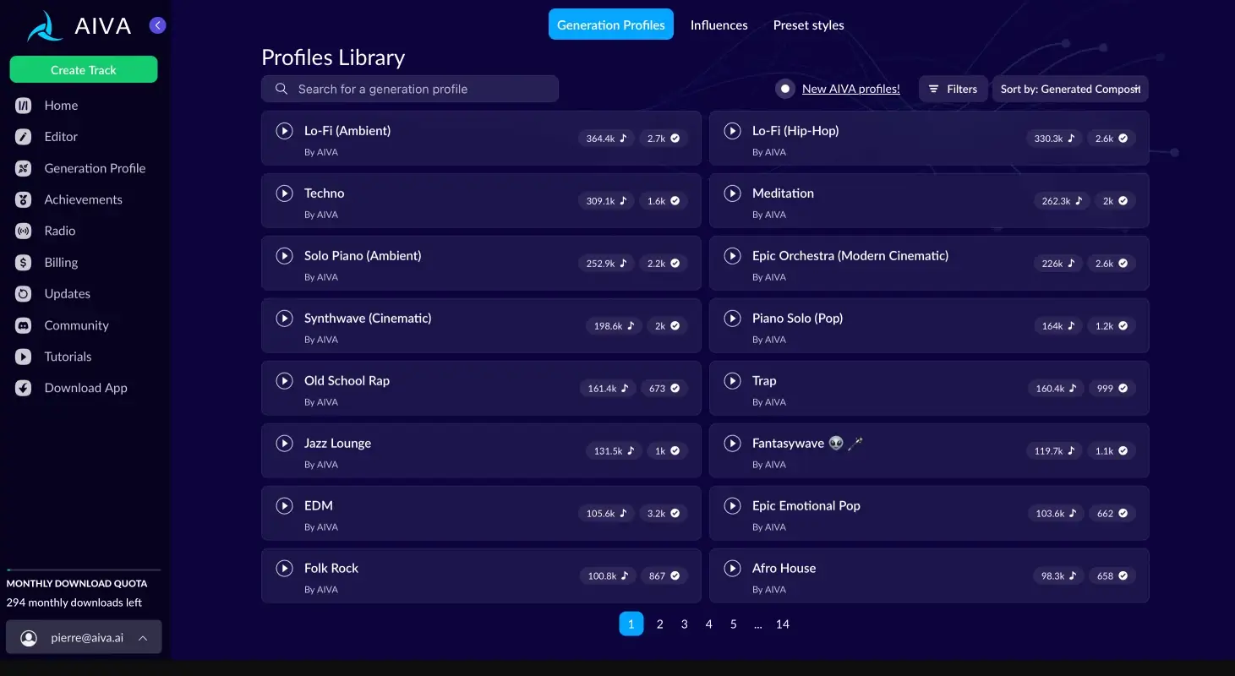The image size is (1235, 676).
Task: Click the 999 badge on Trap
Action: (1112, 388)
